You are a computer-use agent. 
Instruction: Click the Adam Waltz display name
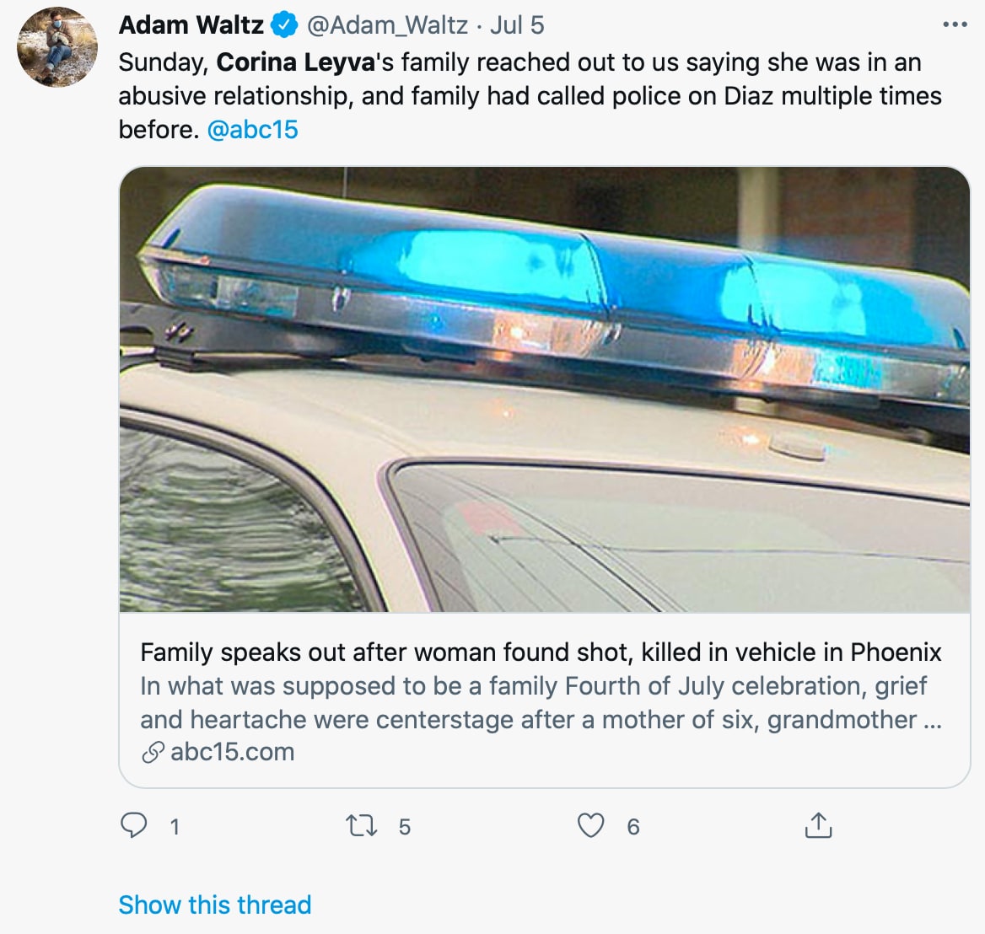[191, 25]
